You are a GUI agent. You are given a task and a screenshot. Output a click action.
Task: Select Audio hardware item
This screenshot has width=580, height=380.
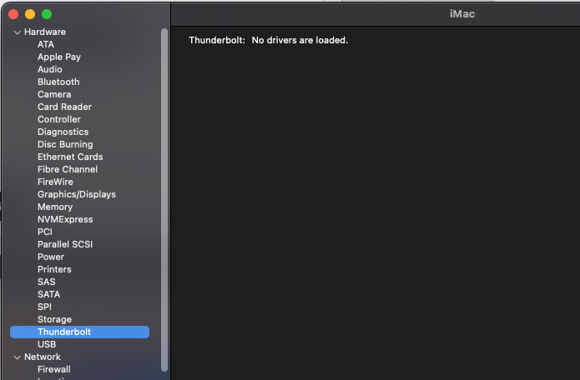[x=50, y=69]
